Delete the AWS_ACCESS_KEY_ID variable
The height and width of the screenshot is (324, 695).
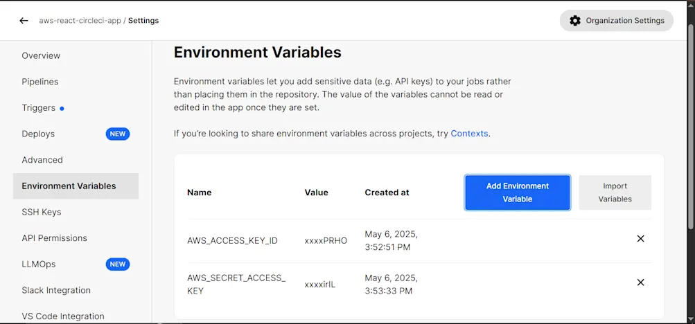640,239
